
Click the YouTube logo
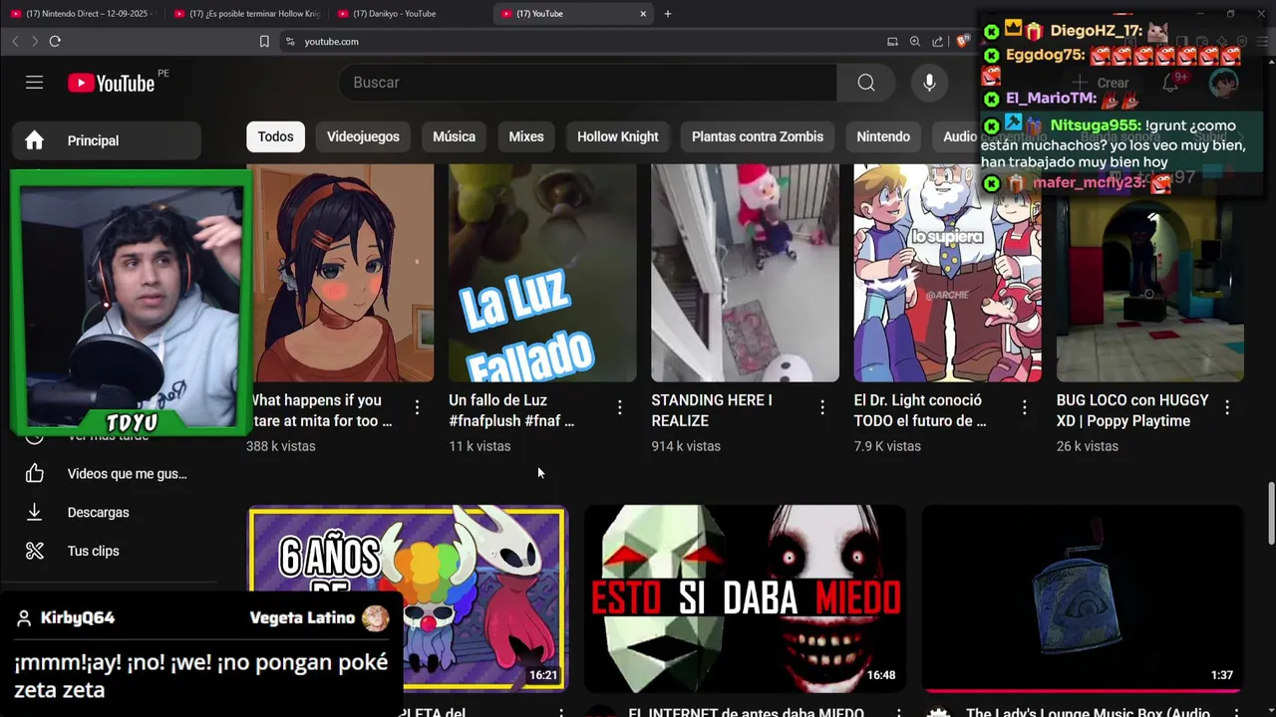point(112,84)
